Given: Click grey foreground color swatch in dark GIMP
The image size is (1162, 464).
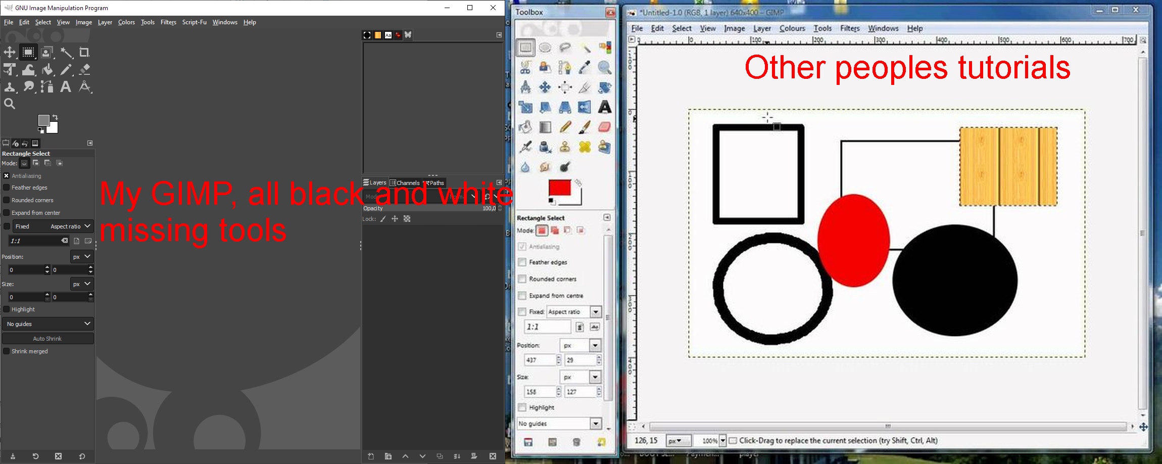Looking at the screenshot, I should (43, 120).
